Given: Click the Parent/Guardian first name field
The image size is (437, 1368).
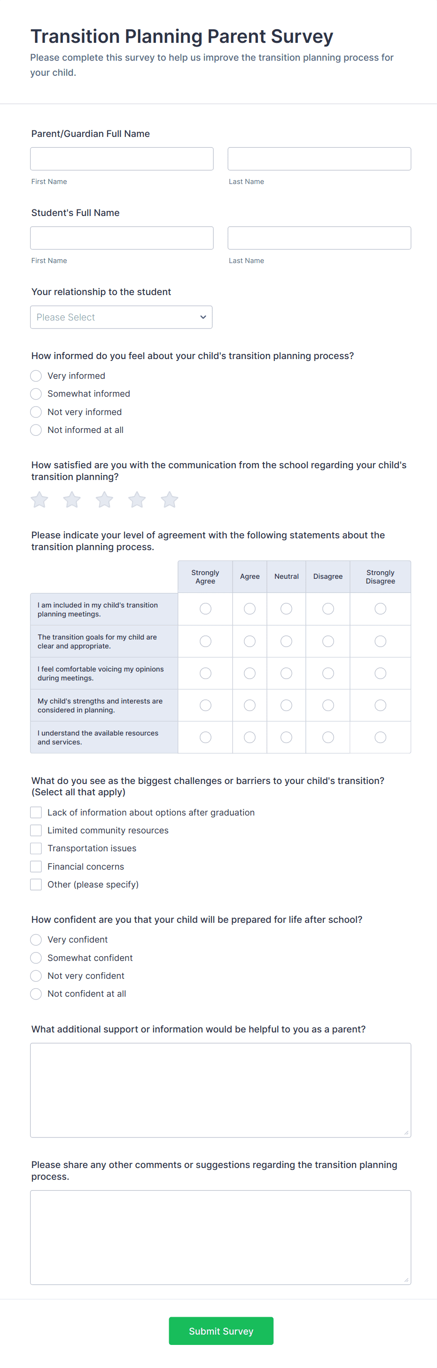Looking at the screenshot, I should tap(121, 158).
